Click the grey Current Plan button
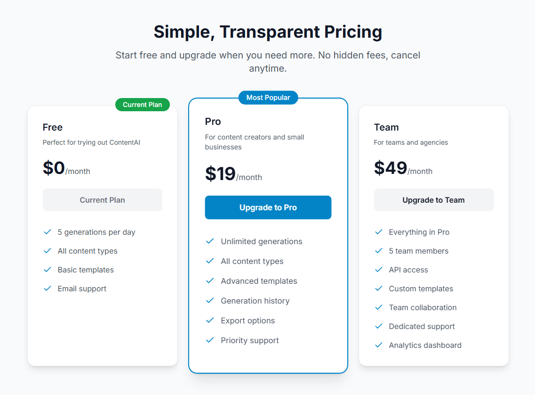The width and height of the screenshot is (535, 395). (102, 200)
